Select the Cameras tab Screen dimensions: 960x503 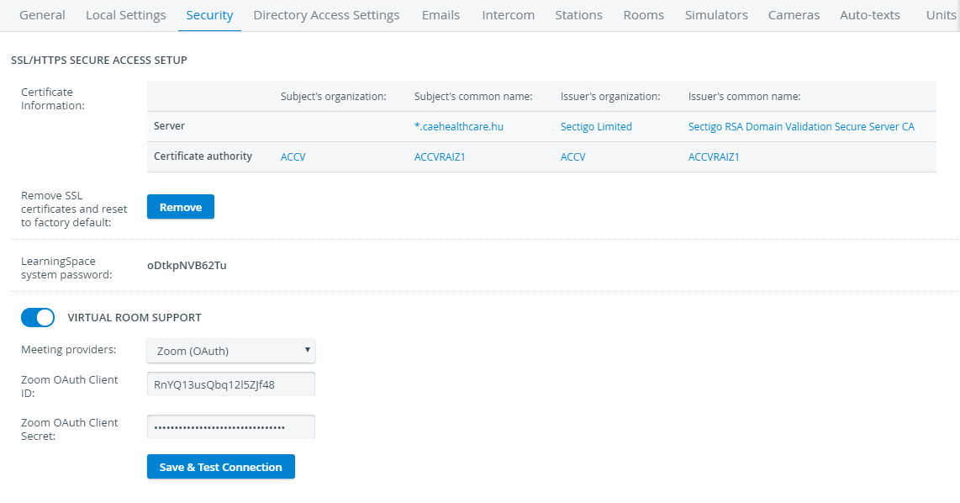[x=794, y=15]
